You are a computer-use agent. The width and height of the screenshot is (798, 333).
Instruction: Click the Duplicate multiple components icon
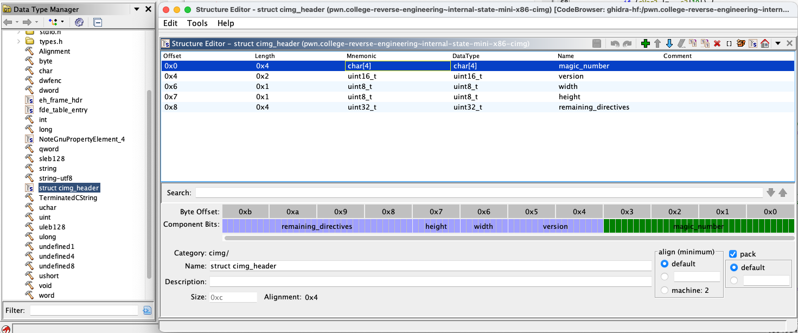705,43
